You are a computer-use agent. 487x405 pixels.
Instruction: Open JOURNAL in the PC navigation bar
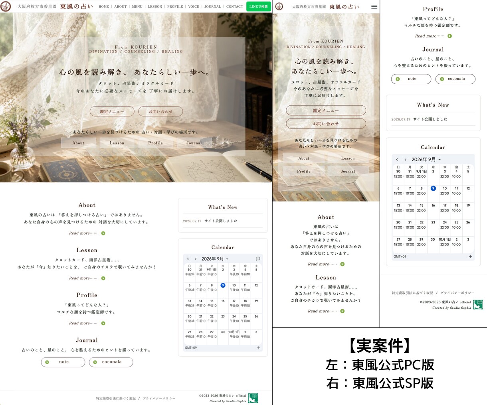tap(213, 7)
